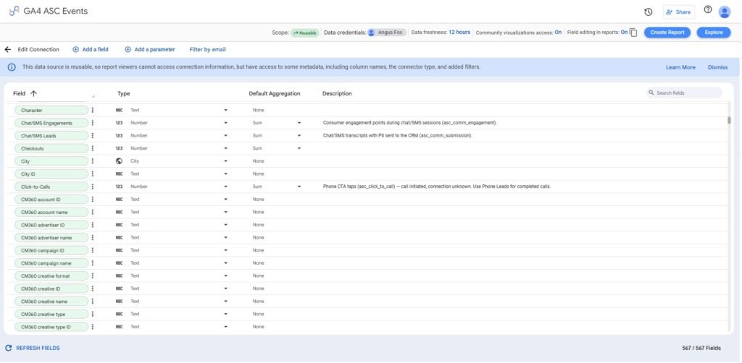Screen dimensions: 742x363
Task: Click the Refresh Fields circular arrow icon
Action: (8, 348)
